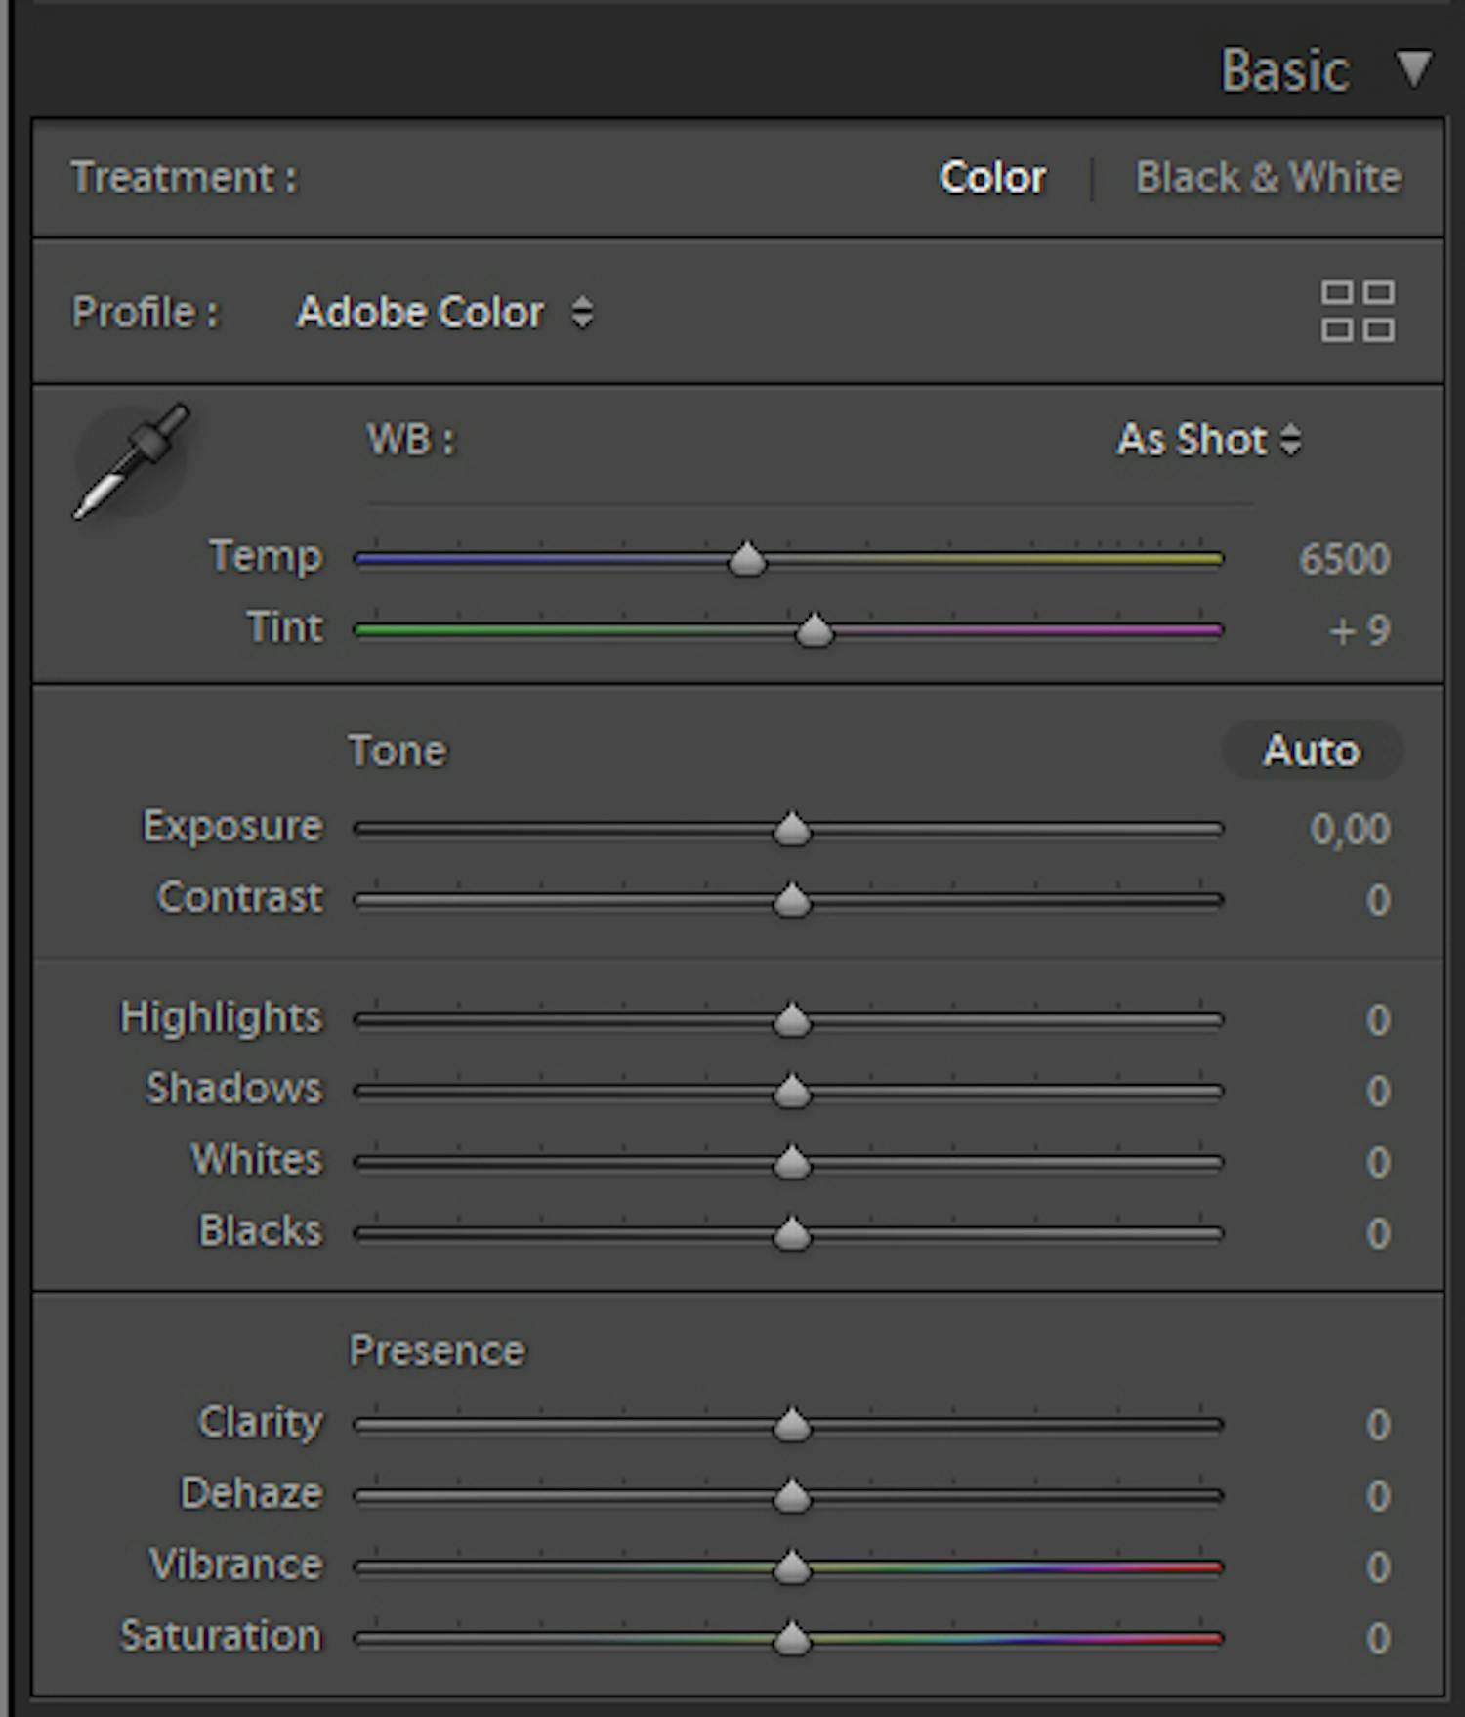Click the Temp label
This screenshot has width=1465, height=1717.
pyautogui.click(x=266, y=557)
